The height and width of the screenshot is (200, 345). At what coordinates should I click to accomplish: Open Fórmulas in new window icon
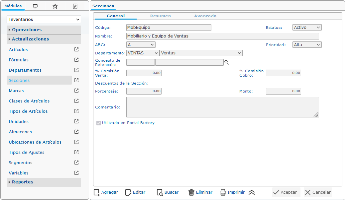tap(76, 60)
